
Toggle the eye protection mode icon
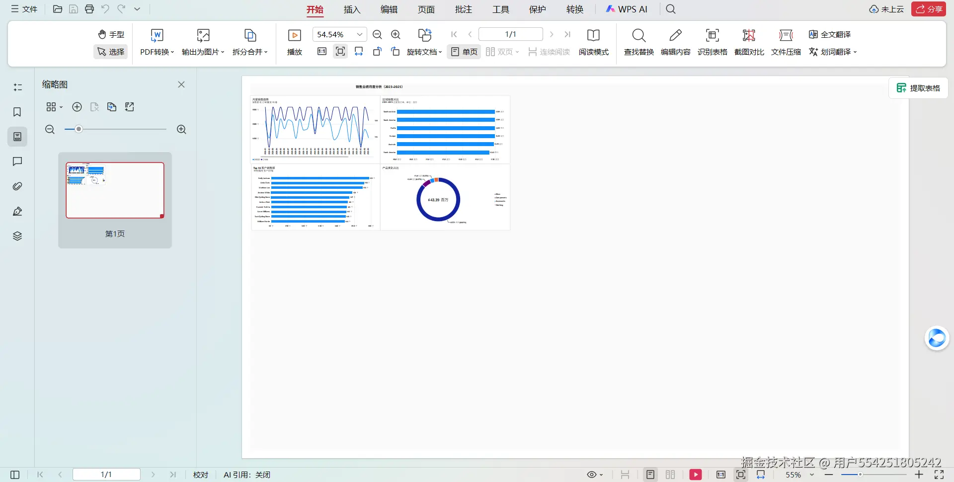(x=592, y=475)
